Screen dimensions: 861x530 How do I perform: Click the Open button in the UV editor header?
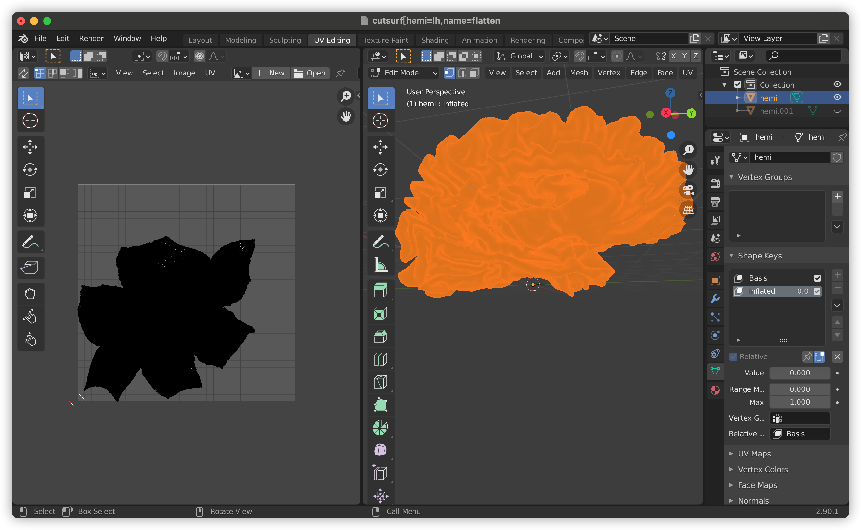(x=310, y=73)
